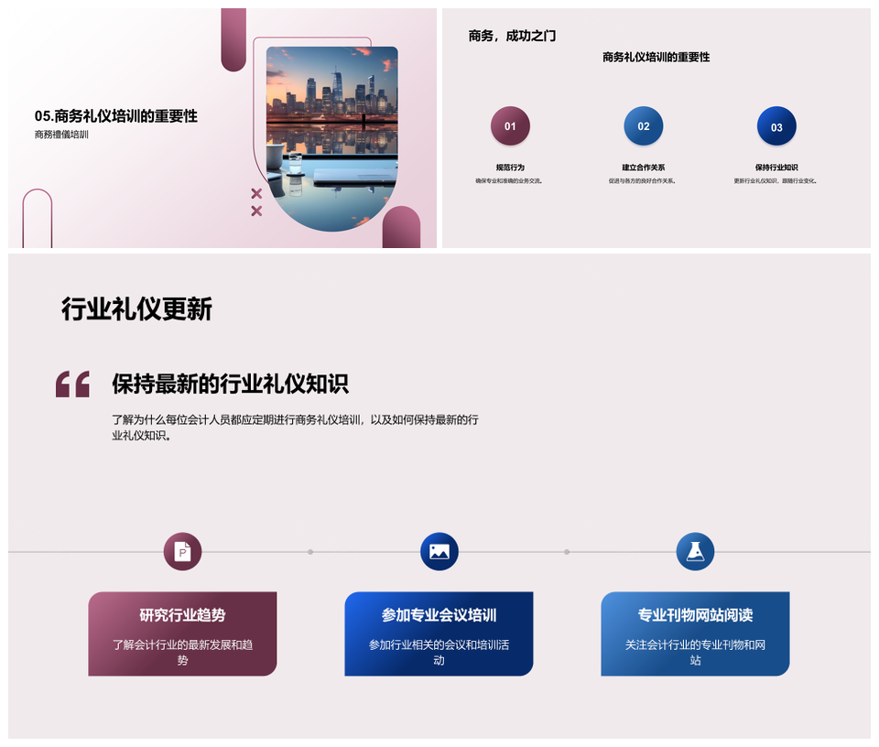
Task: Click the description 更新行业礼仪知识，跟随行业变化
Action: click(x=776, y=181)
